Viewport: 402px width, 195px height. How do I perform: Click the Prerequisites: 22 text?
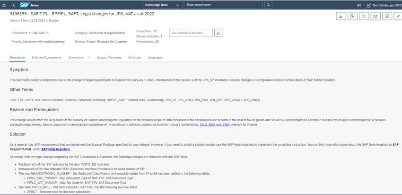148,42
